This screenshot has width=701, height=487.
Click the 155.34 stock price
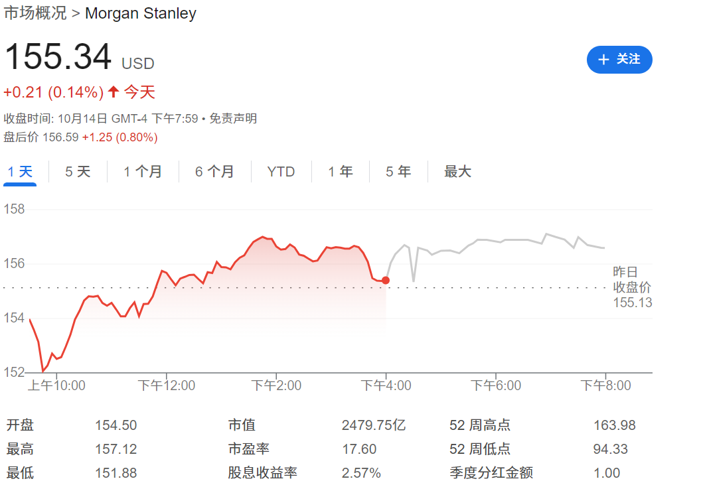[58, 57]
